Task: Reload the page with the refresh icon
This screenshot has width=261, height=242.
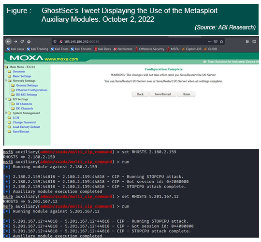Action: click(22, 41)
